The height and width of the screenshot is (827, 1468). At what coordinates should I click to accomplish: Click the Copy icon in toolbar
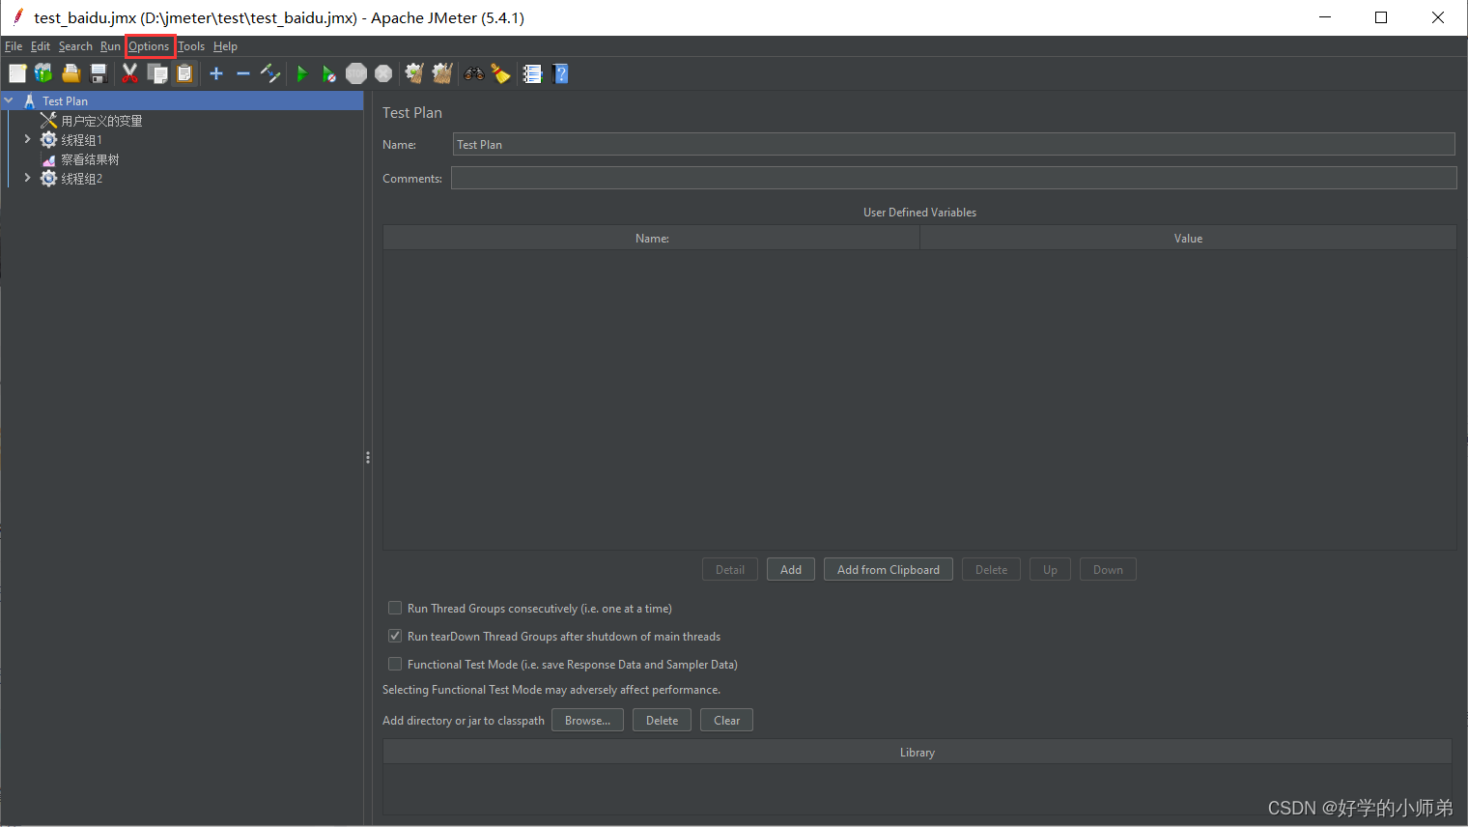[157, 73]
